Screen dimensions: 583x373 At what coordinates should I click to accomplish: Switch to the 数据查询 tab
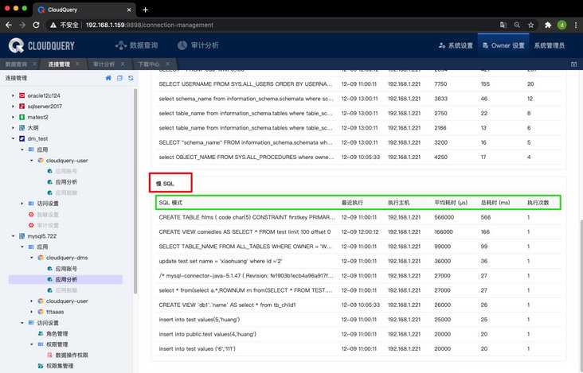click(x=16, y=63)
